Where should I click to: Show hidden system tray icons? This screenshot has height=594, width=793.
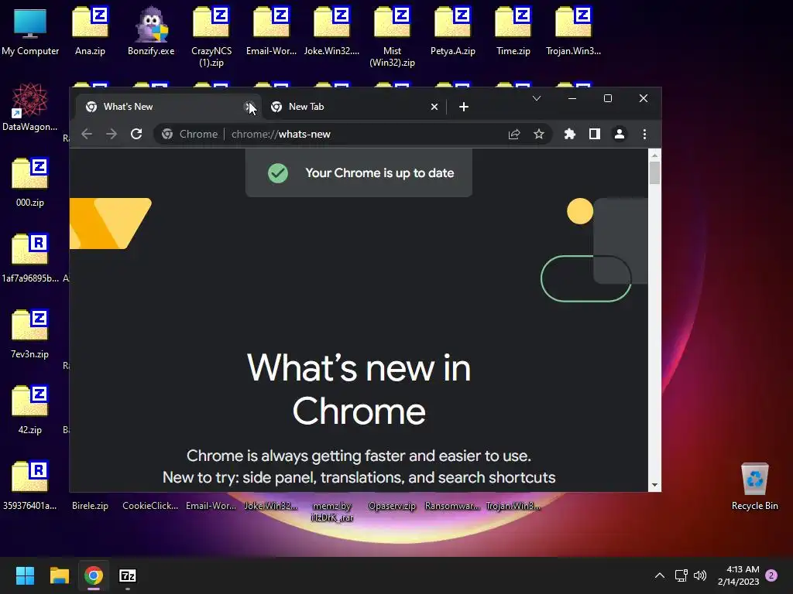pyautogui.click(x=660, y=575)
